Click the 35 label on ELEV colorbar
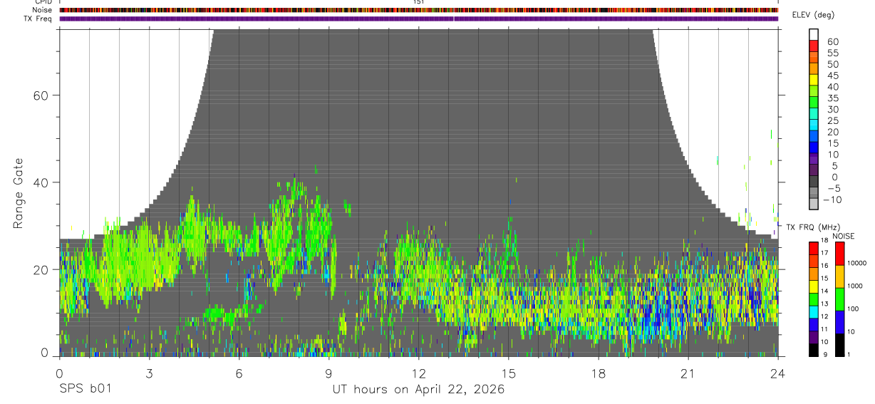Image resolution: width=875 pixels, height=404 pixels. pyautogui.click(x=832, y=98)
